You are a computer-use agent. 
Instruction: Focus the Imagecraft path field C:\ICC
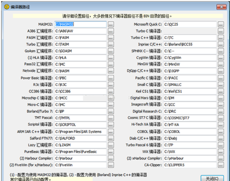(190, 105)
